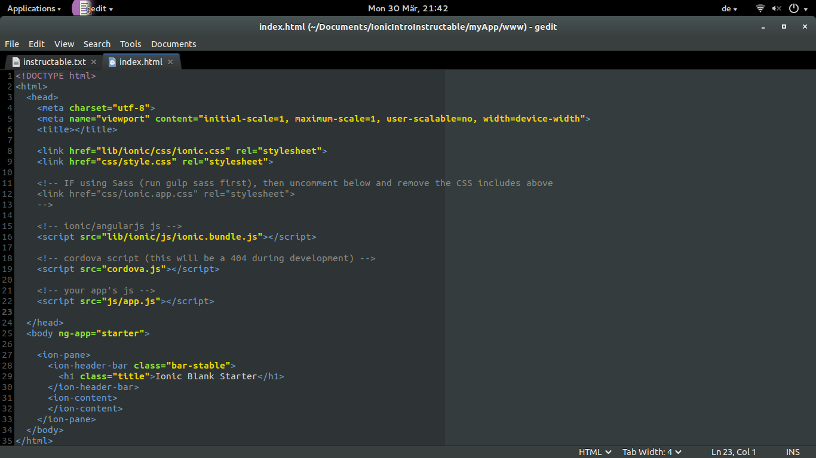Switch to the instructable.txt tab
This screenshot has width=816, height=458.
(54, 62)
